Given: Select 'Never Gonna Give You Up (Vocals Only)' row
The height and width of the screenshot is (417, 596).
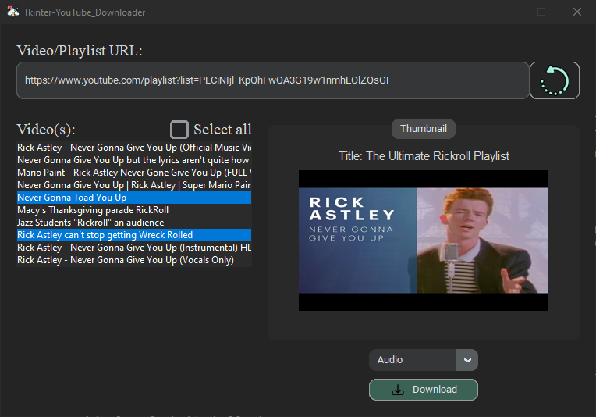Looking at the screenshot, I should (134, 260).
